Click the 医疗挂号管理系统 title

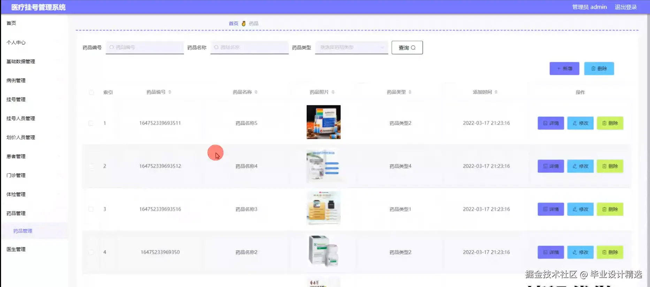tap(38, 7)
